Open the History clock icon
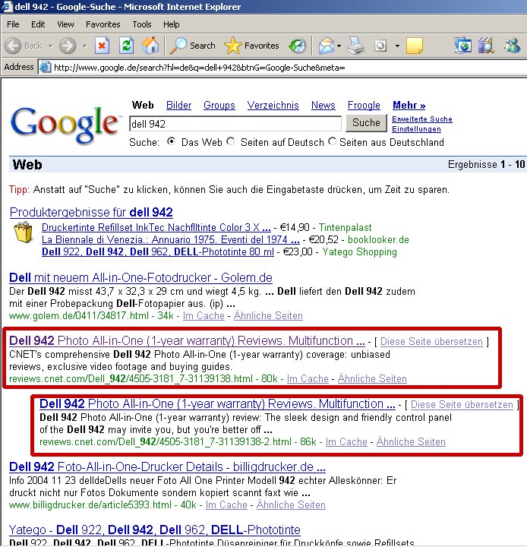The width and height of the screenshot is (527, 547). coord(298,46)
